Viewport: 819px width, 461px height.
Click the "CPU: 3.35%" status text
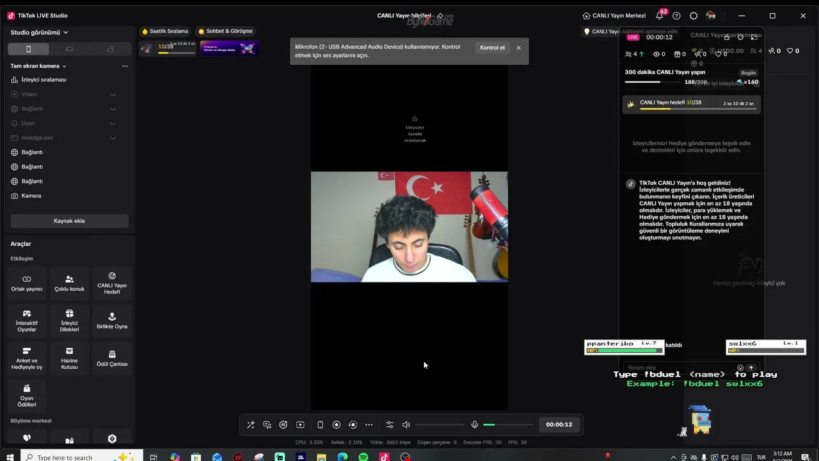coord(309,442)
